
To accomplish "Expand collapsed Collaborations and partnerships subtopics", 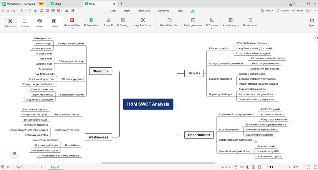I will tap(255, 142).
